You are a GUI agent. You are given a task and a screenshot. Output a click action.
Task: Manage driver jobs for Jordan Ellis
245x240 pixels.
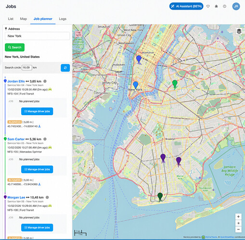pyautogui.click(x=37, y=111)
